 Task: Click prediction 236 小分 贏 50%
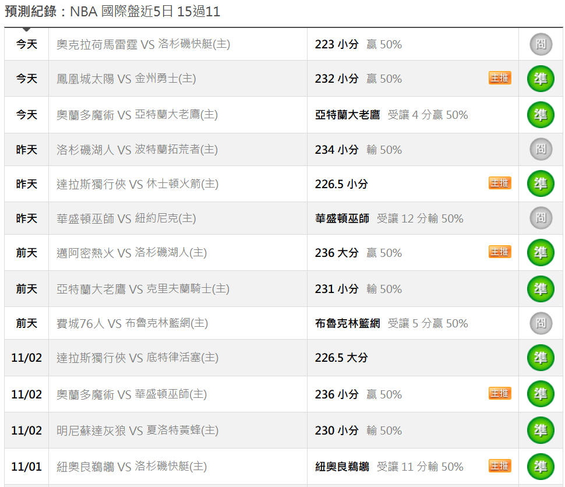[359, 394]
